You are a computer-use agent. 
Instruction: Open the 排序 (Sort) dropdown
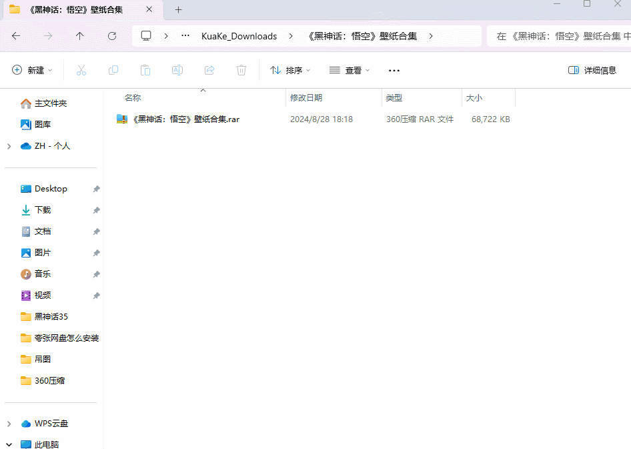(291, 71)
